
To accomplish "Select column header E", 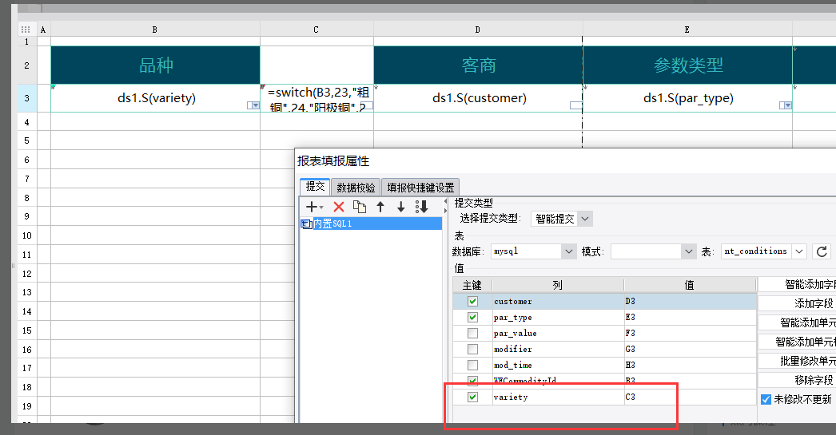I will [x=687, y=30].
